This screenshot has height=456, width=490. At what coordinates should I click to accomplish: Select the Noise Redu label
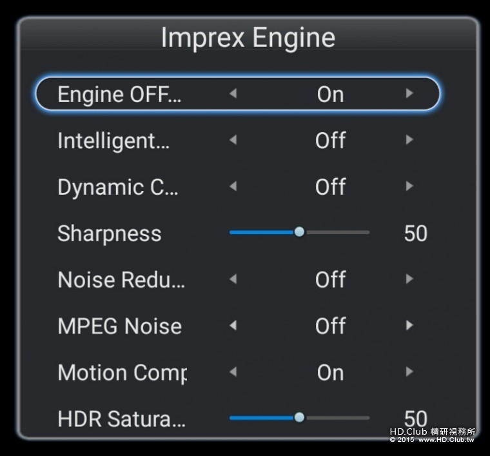(x=121, y=280)
